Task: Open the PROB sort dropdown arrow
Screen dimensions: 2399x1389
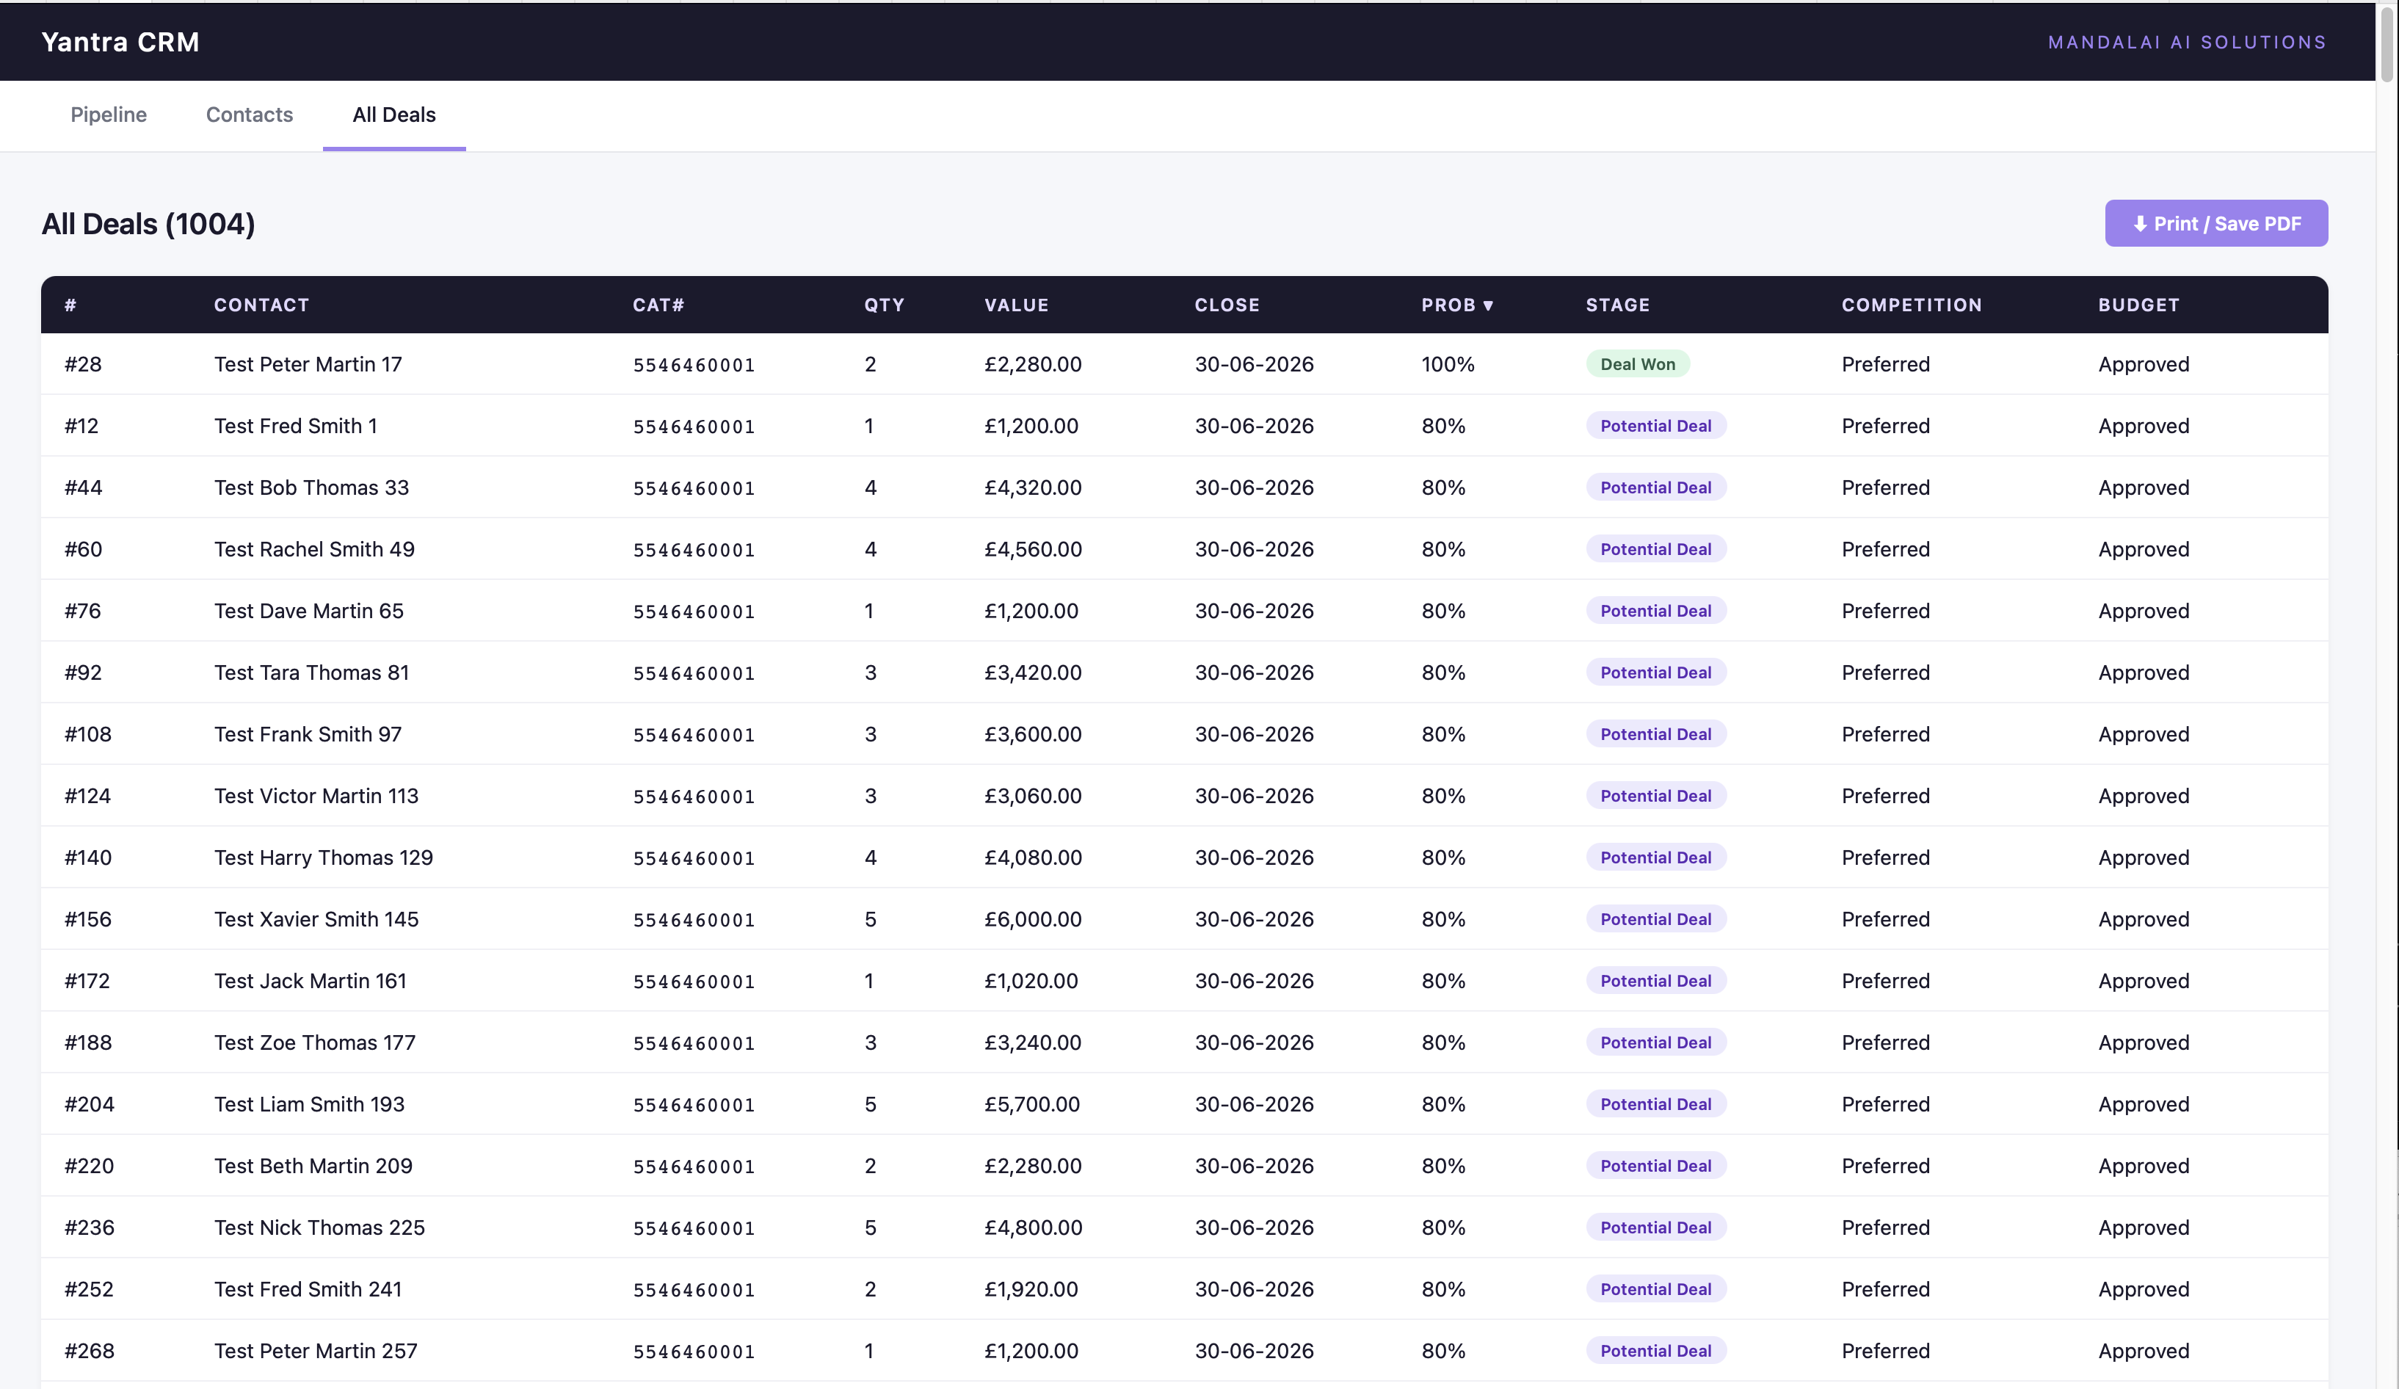Action: (1489, 305)
